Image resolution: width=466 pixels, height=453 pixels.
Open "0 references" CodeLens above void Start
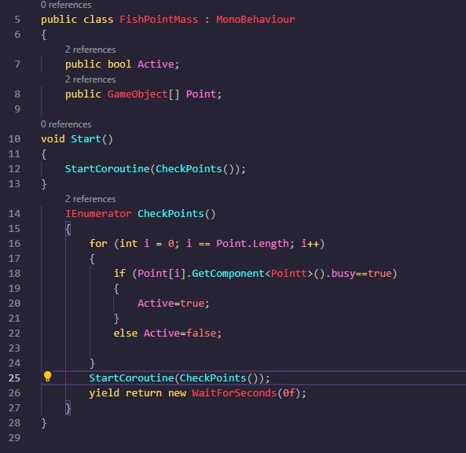(66, 124)
